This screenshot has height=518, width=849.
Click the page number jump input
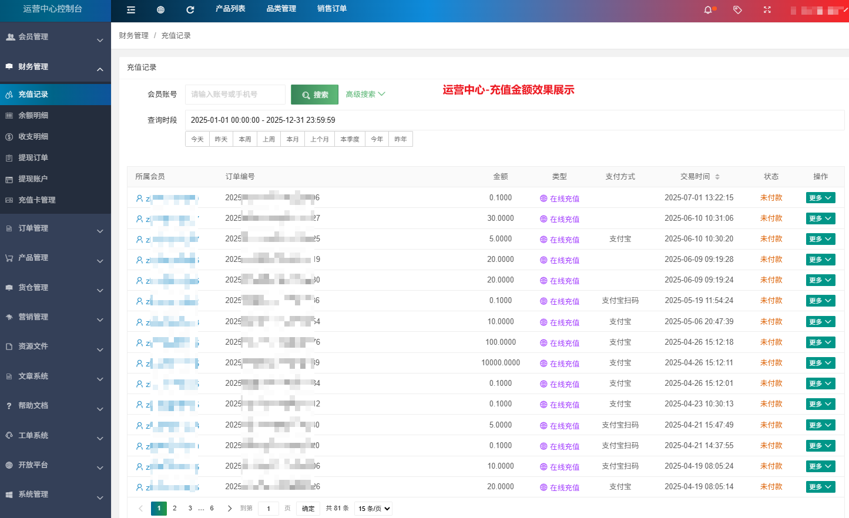pos(269,509)
